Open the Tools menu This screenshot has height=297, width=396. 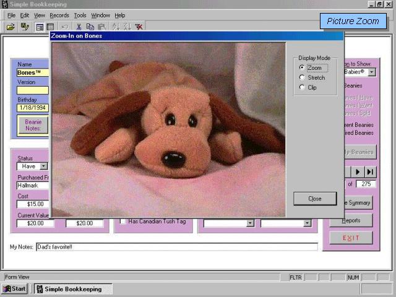(x=80, y=15)
